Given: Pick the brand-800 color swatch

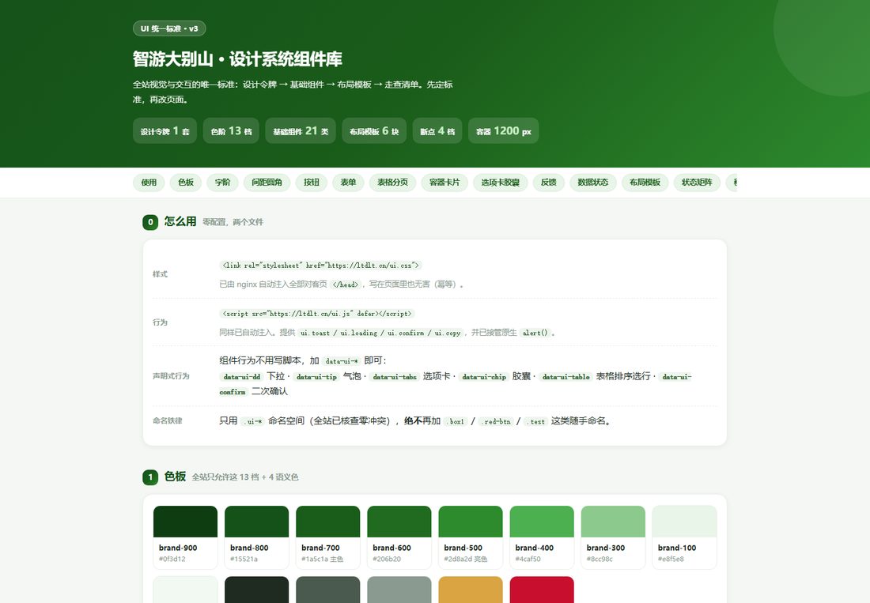Looking at the screenshot, I should point(256,537).
